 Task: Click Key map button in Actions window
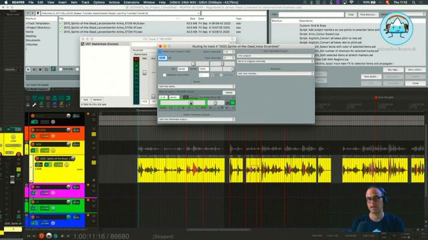tap(393, 70)
